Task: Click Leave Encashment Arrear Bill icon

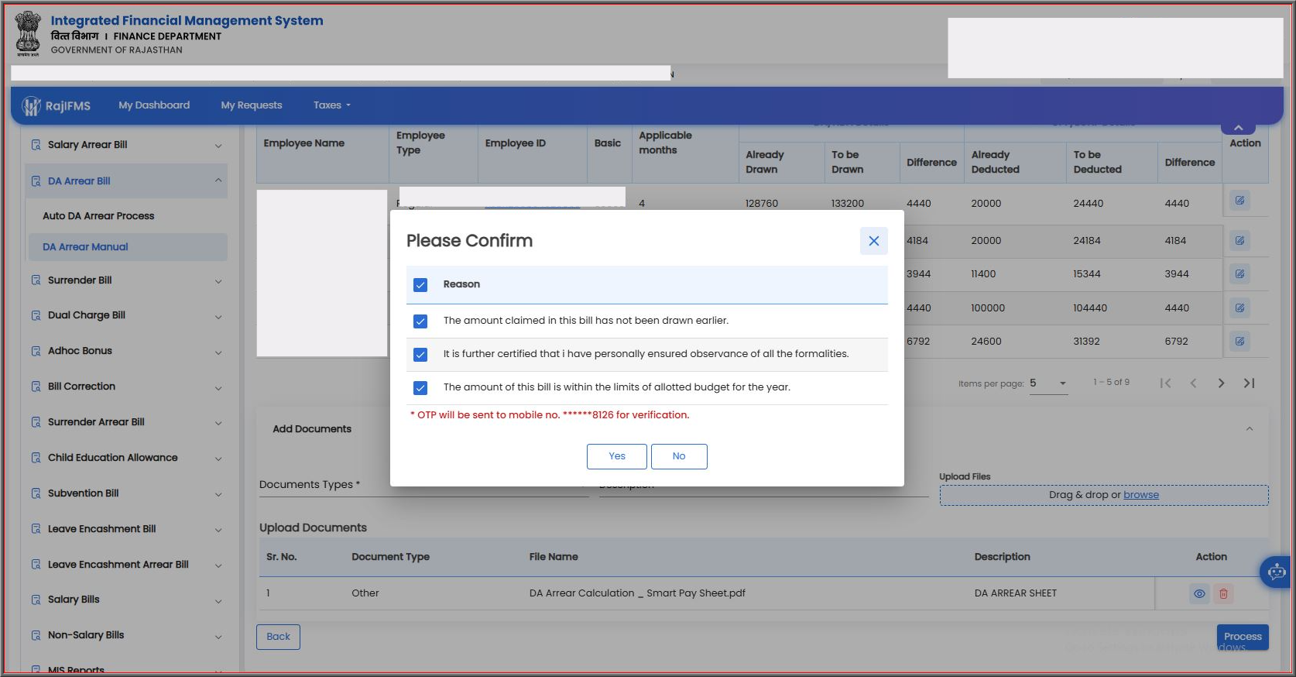Action: 36,565
